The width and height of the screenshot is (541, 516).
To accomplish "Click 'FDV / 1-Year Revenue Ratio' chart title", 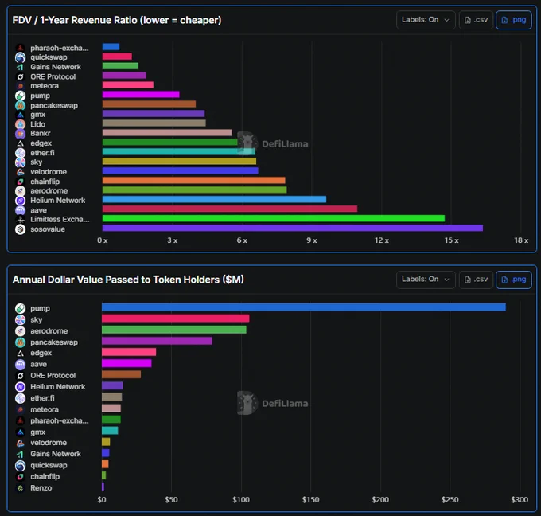I will point(117,20).
